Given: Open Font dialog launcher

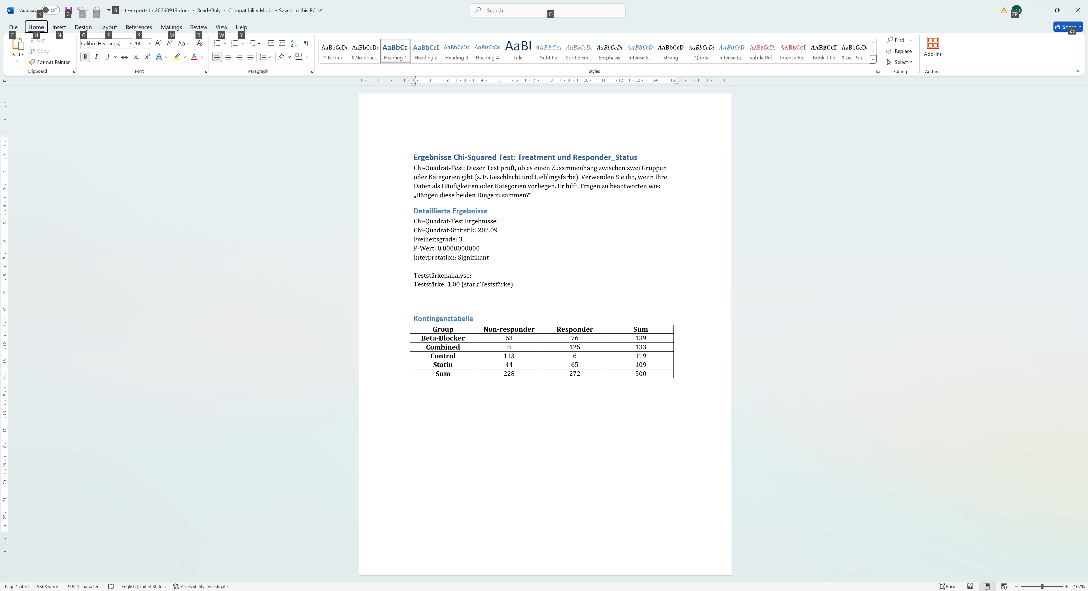Looking at the screenshot, I should coord(205,71).
